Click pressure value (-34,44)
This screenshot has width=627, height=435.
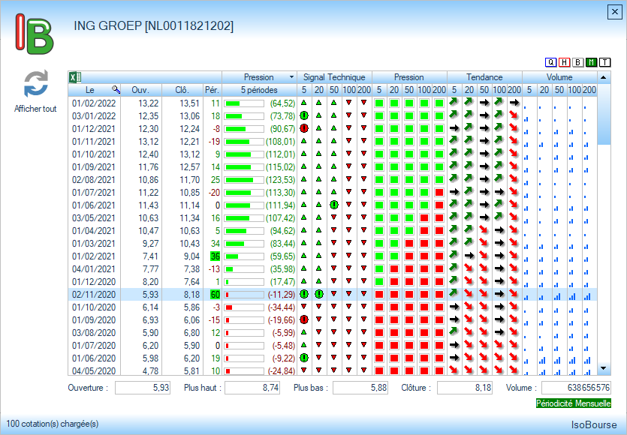point(282,307)
